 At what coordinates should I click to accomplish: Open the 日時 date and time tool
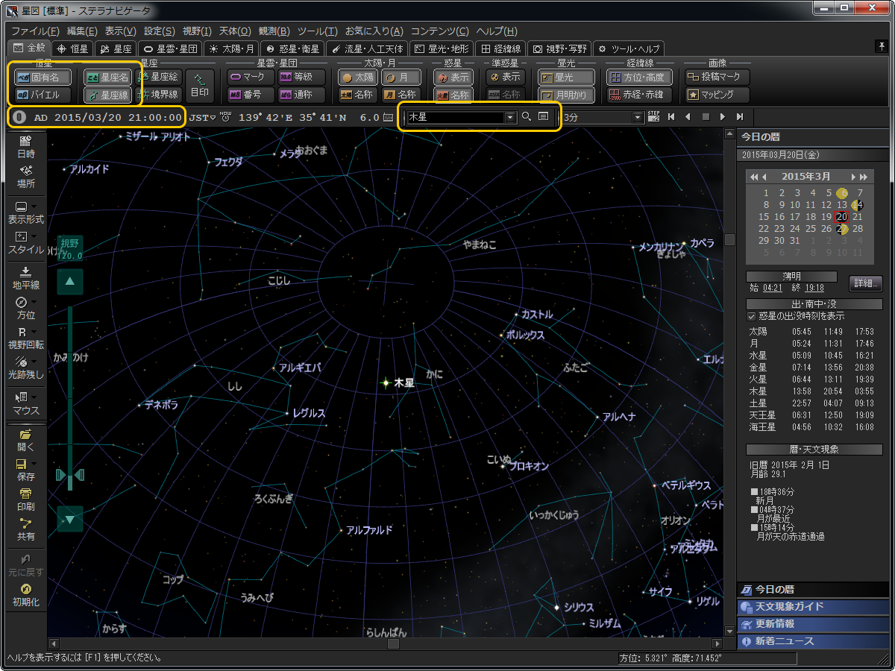point(25,146)
